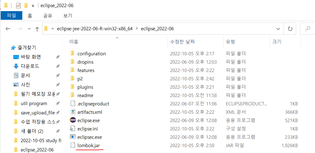Click the Back navigation arrow
This screenshot has width=315, height=153.
[x=8, y=29]
